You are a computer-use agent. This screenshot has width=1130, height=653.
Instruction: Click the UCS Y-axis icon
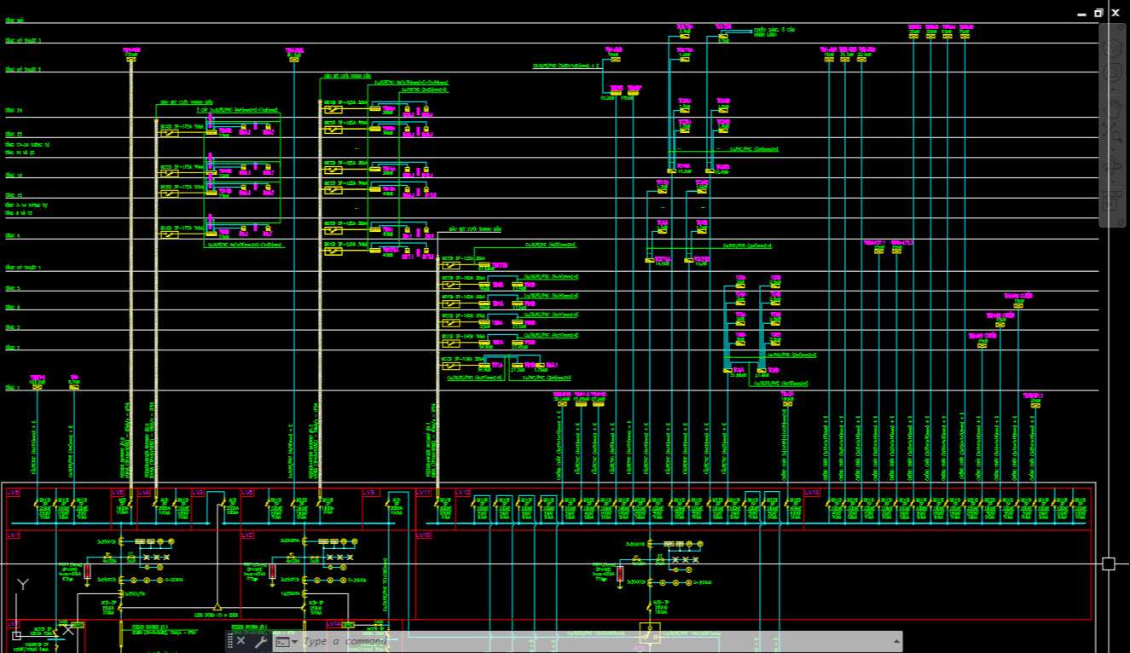pyautogui.click(x=23, y=585)
